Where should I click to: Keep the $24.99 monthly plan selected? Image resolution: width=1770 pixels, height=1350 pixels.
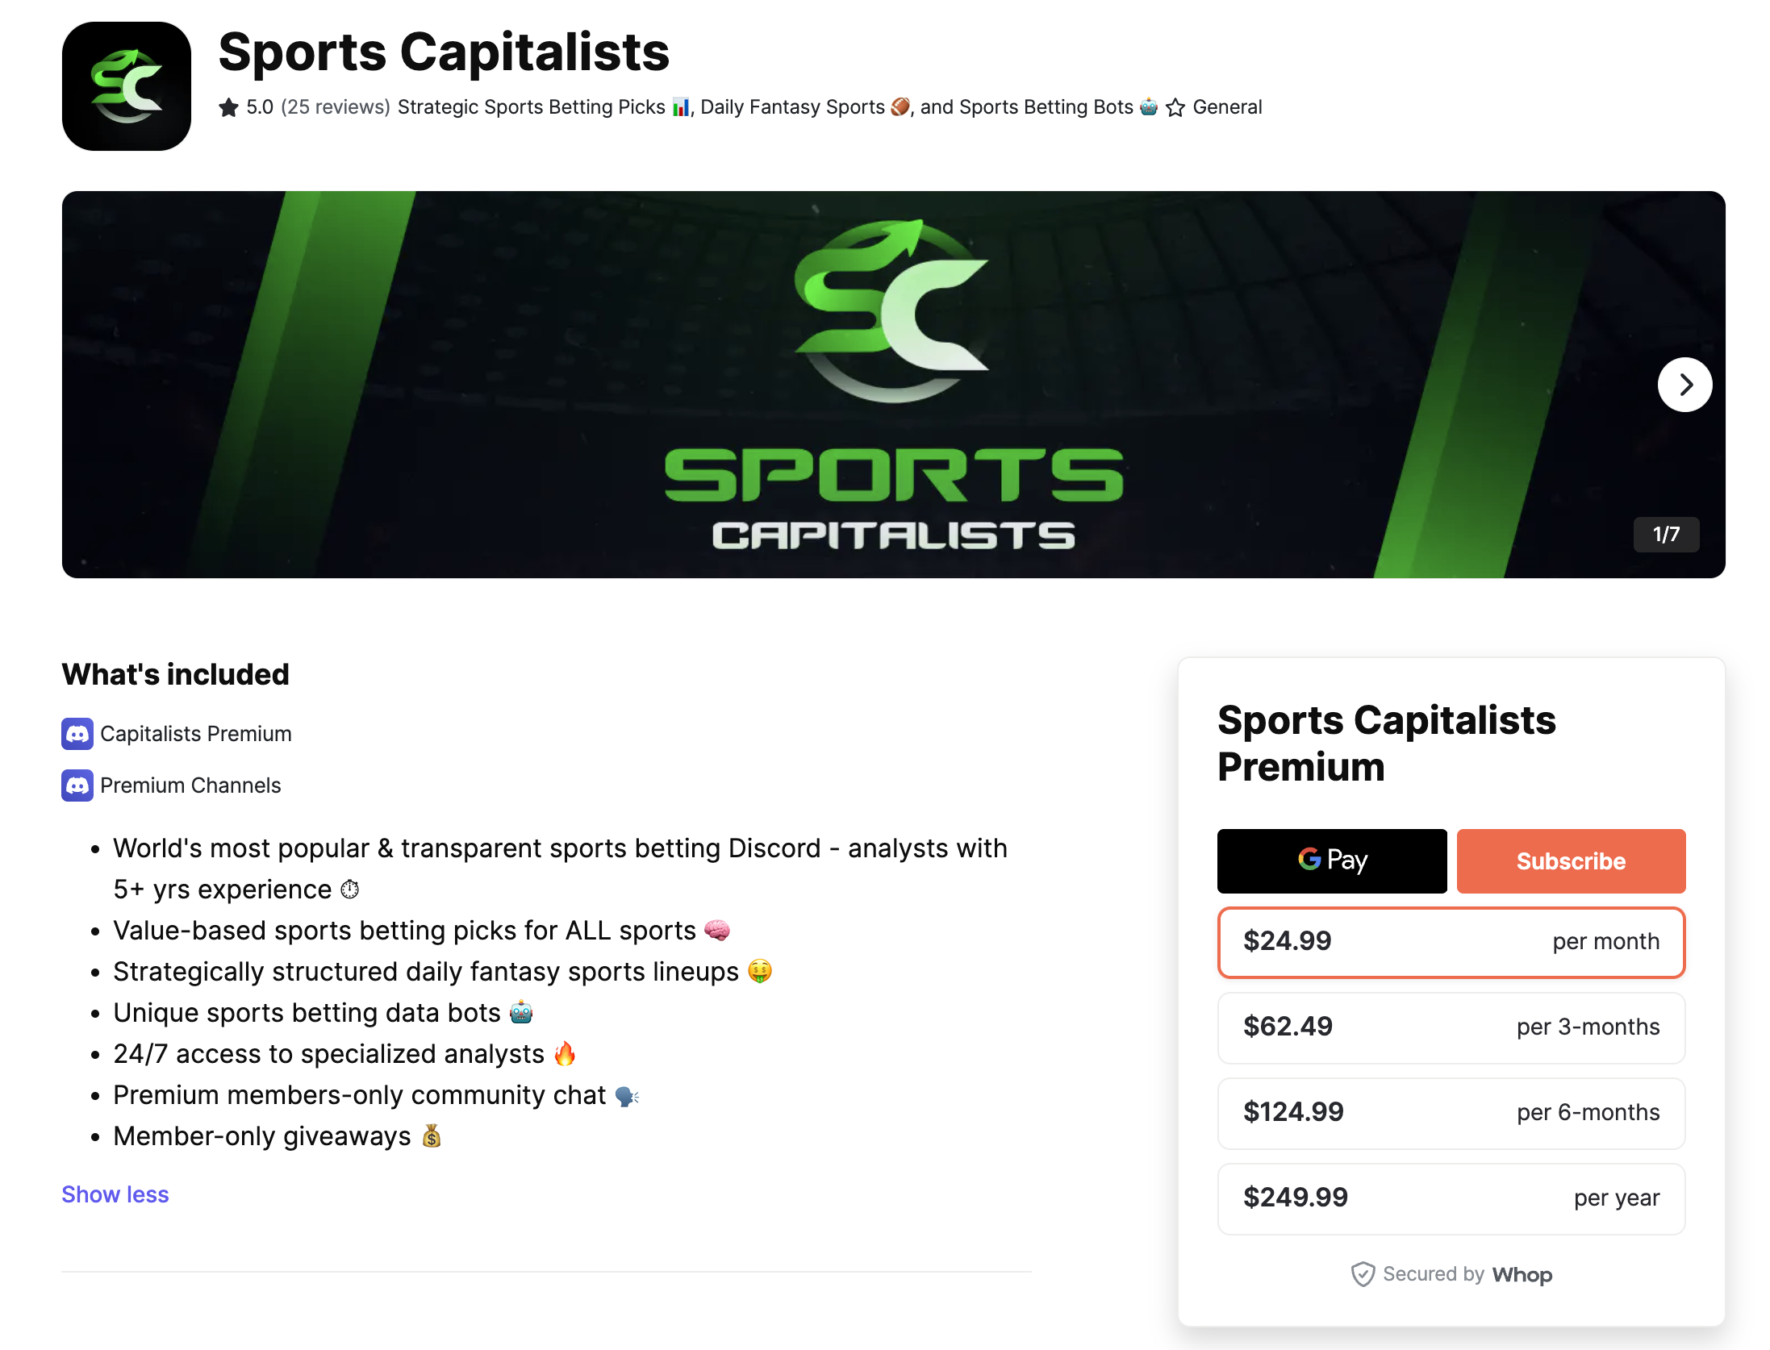[x=1451, y=942]
